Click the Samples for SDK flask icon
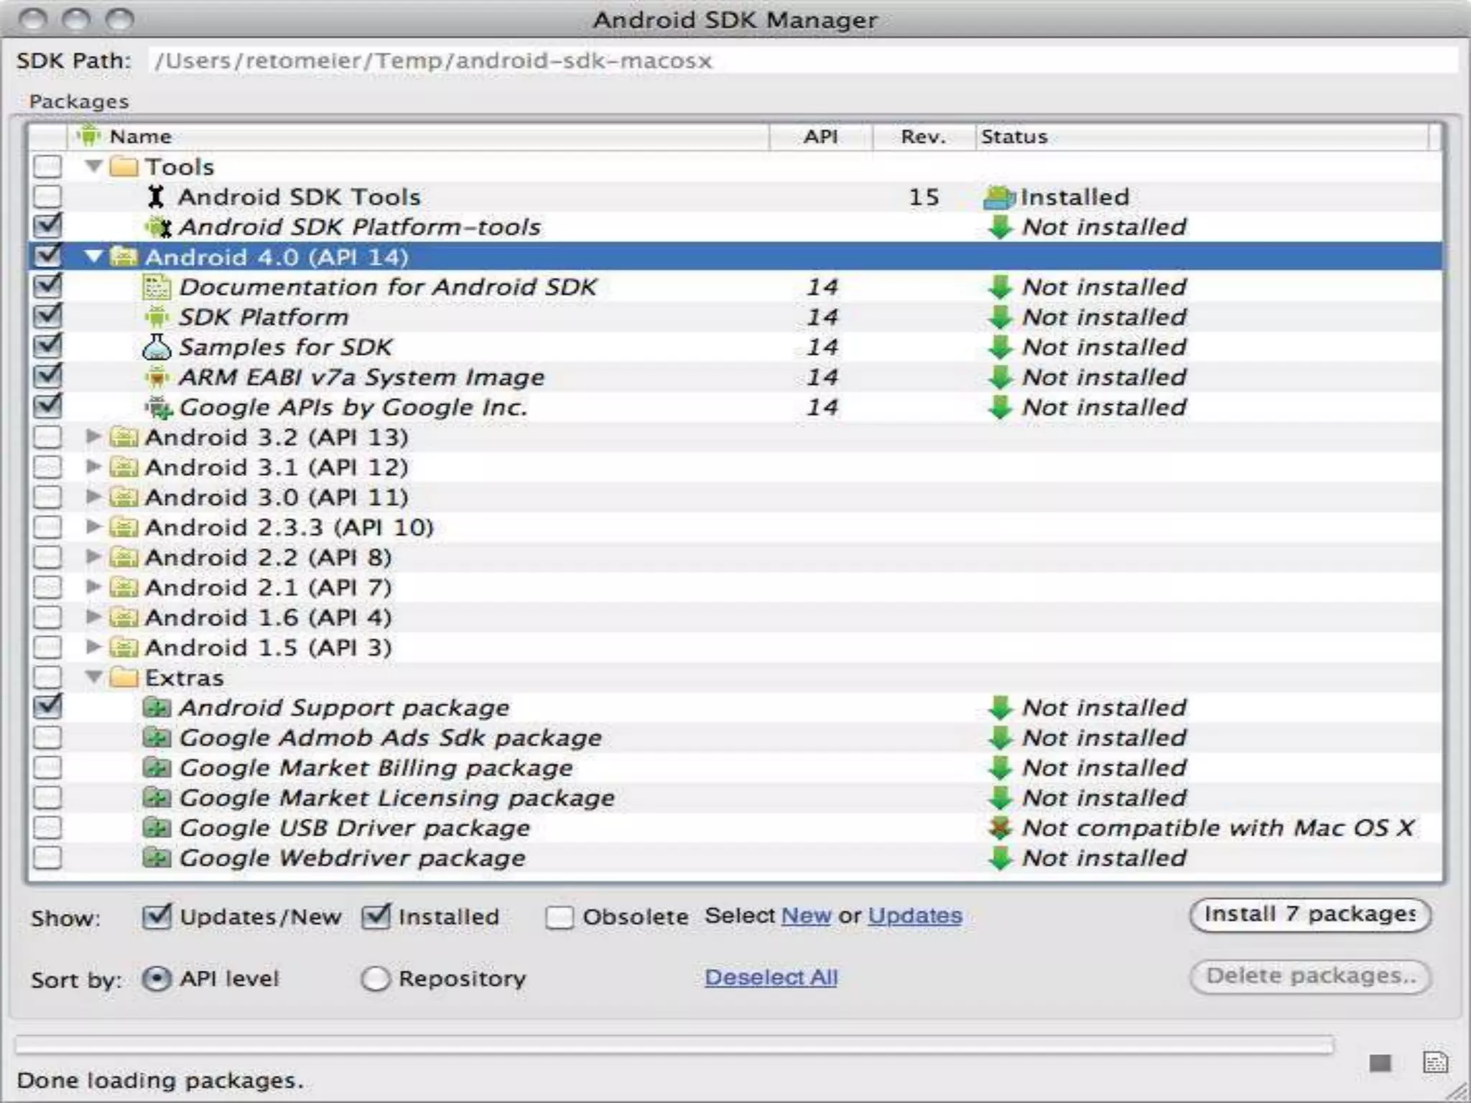Screen dimensions: 1471x1103 [157, 347]
